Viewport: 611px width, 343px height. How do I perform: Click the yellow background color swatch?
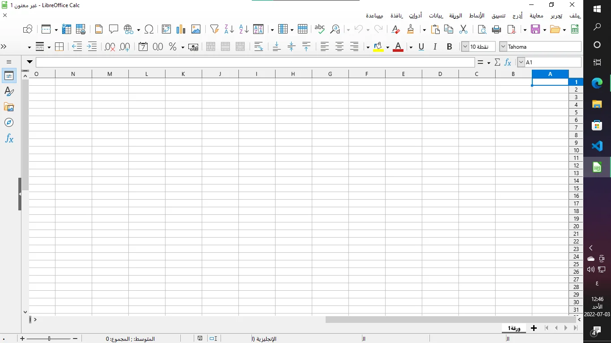[x=378, y=46]
